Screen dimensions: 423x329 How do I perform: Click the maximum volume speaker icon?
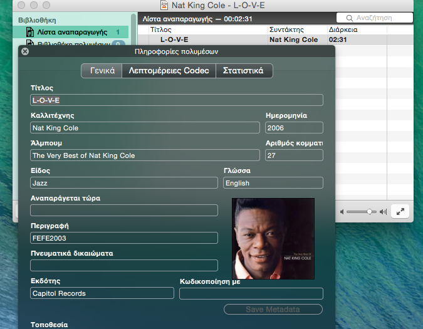[x=383, y=212]
